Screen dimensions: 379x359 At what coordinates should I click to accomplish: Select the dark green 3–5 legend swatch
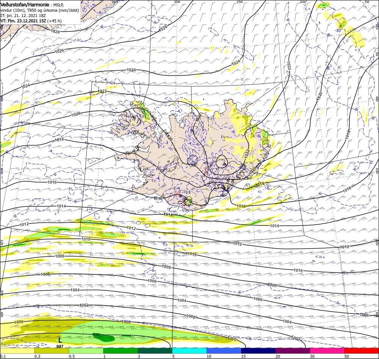pyautogui.click(x=155, y=351)
